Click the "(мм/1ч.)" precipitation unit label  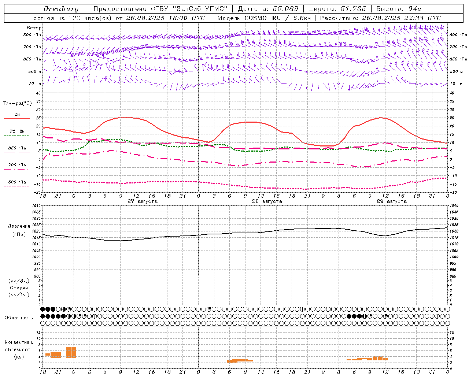pos(19,295)
